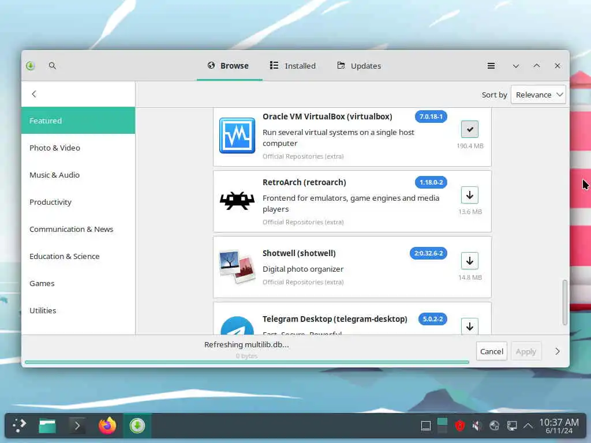The height and width of the screenshot is (443, 591).
Task: Open the Sort by Relevance dropdown
Action: pyautogui.click(x=538, y=95)
